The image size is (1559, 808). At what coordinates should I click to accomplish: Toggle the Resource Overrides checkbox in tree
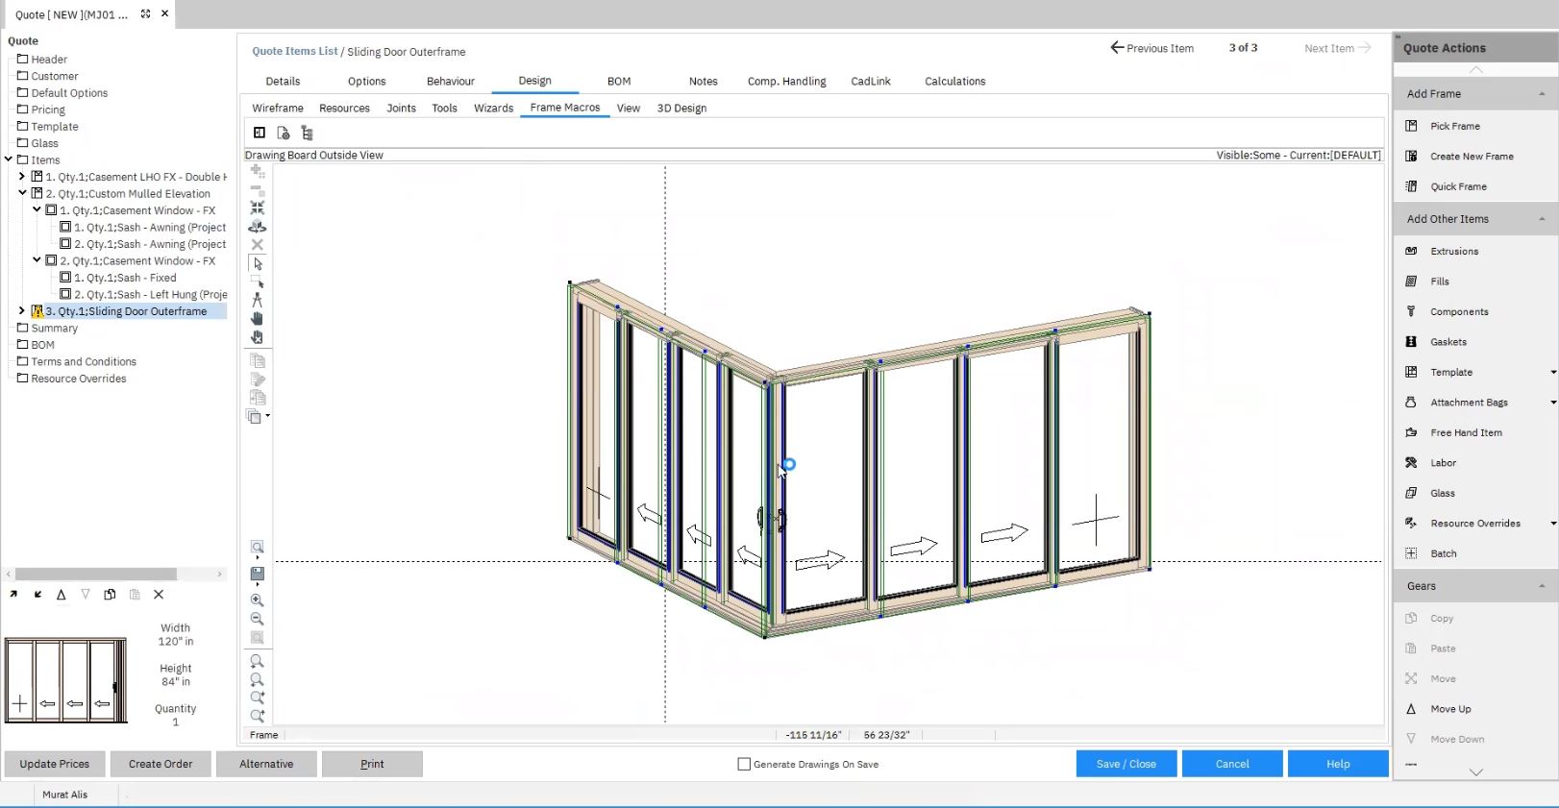tap(23, 379)
